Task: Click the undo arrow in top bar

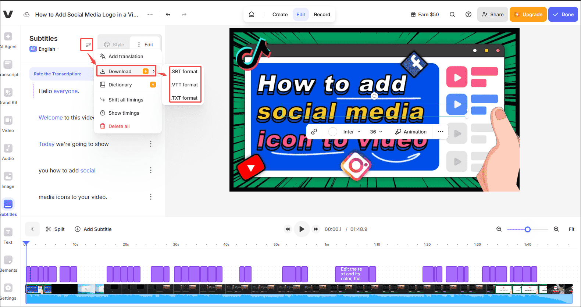Action: [168, 15]
